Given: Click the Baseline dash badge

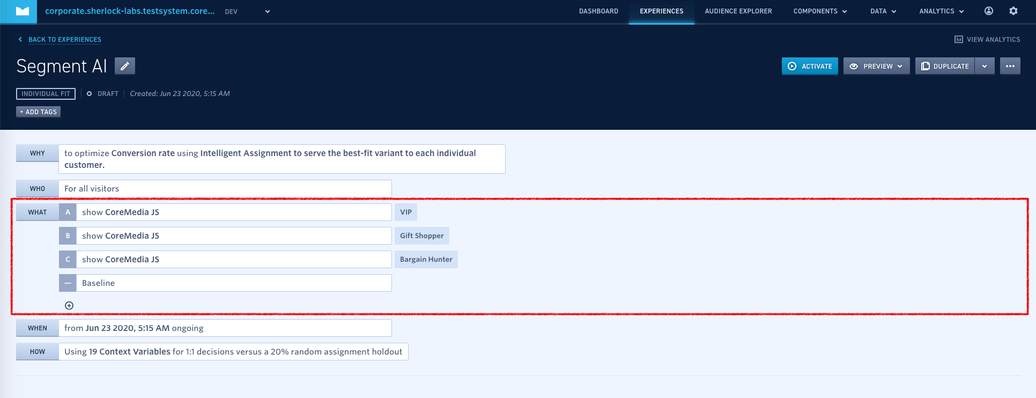Looking at the screenshot, I should click(x=68, y=283).
